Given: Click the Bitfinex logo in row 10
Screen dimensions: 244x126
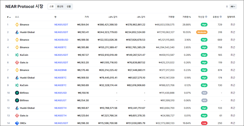Looking at the screenshot, I should point(17,93).
